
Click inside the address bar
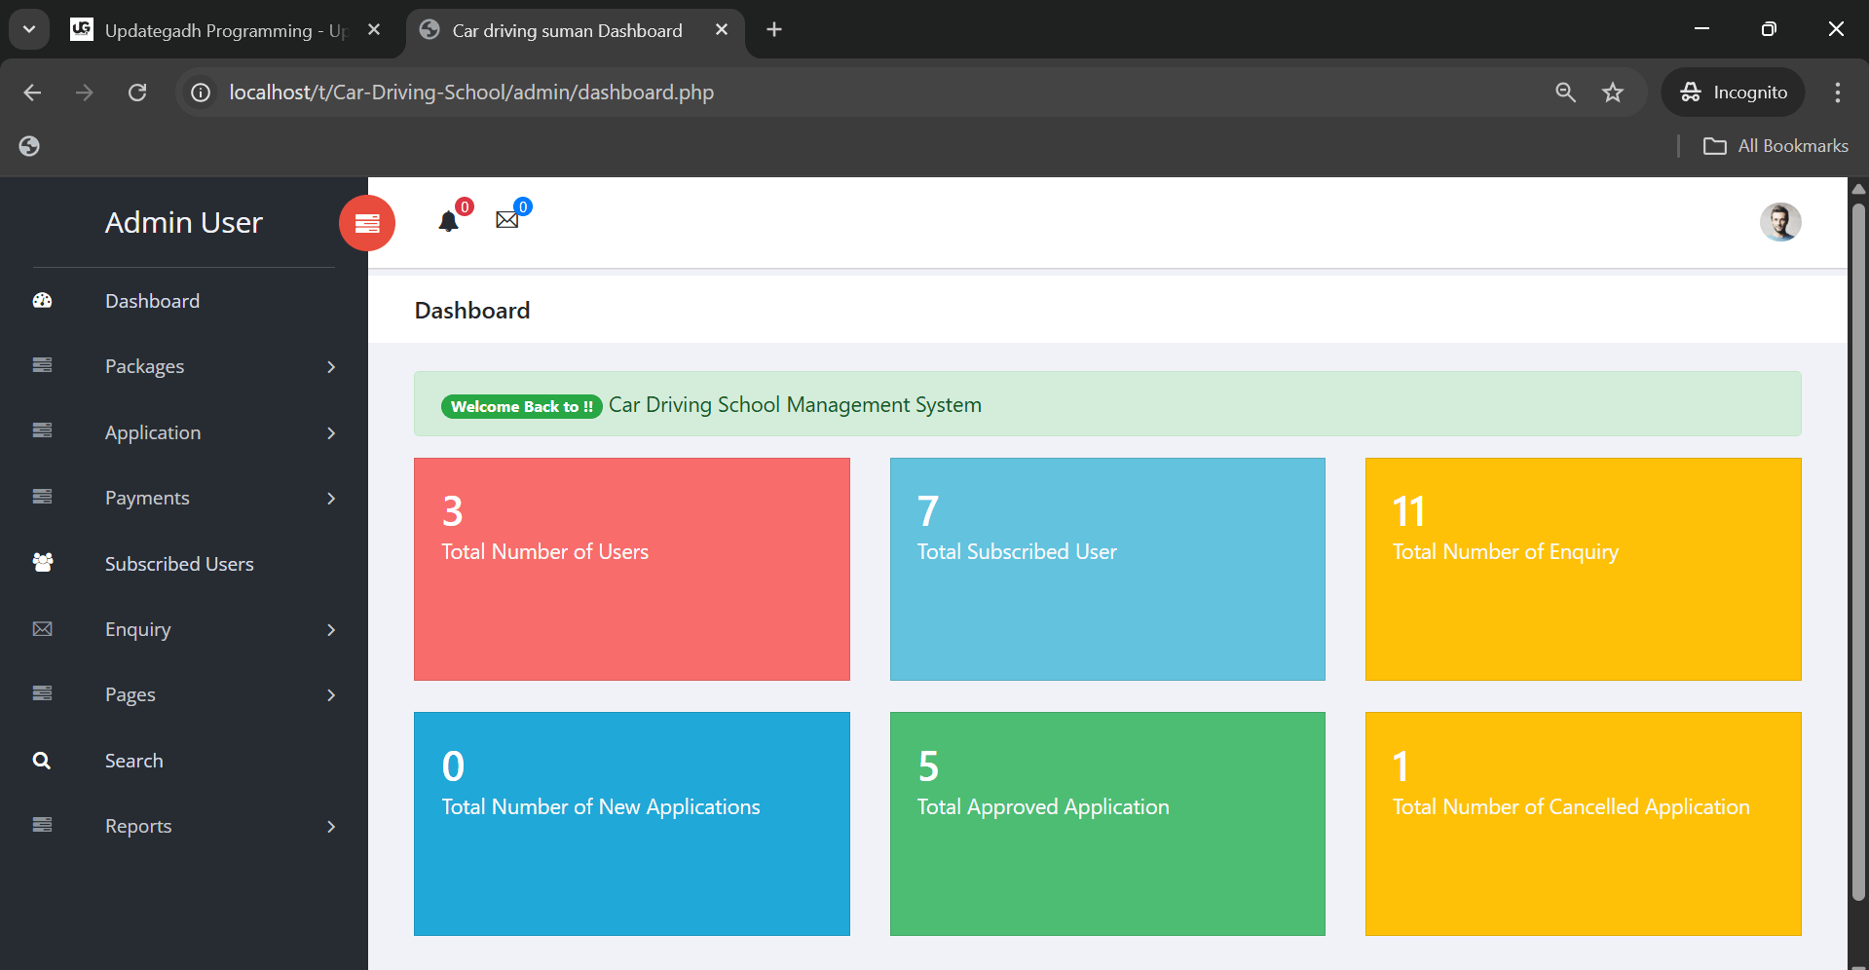pyautogui.click(x=682, y=92)
